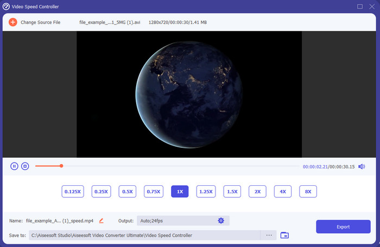Viewport: 380px width, 247px height.
Task: Open output settings with the gear icon
Action: 221,220
